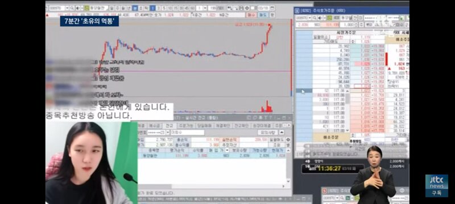Screen dimensions: 455x204
Task: Click the red 매수 button above chart
Action: (x=251, y=14)
